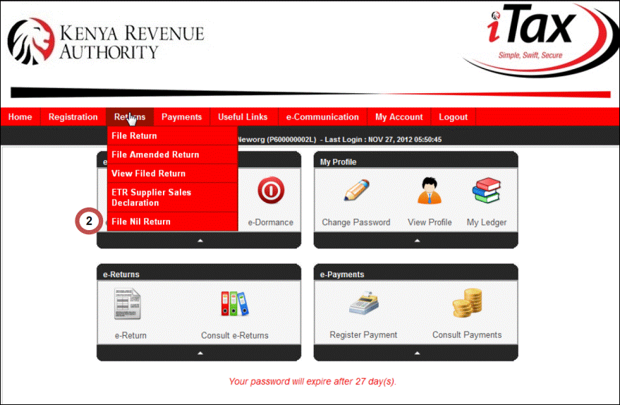This screenshot has height=405, width=620.
Task: Click the e-Dormance label link
Action: point(270,222)
